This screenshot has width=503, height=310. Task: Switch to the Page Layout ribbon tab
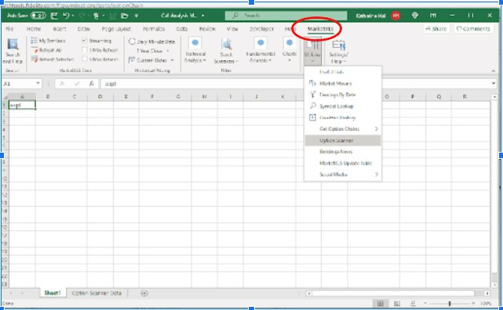click(116, 29)
